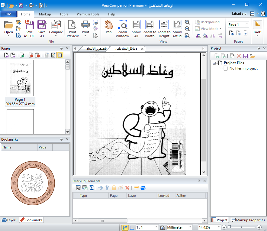Screen dimensions: 267x231
Task: Switch to the Tools ribbon tab
Action: click(x=64, y=14)
